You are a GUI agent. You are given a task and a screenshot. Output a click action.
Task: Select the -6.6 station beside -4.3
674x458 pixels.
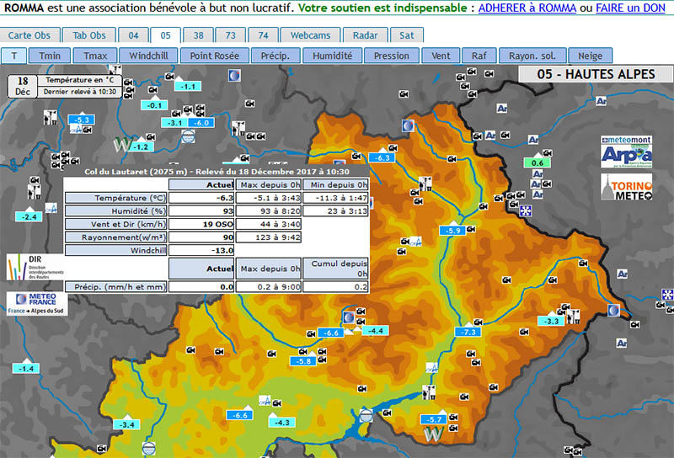click(x=239, y=415)
